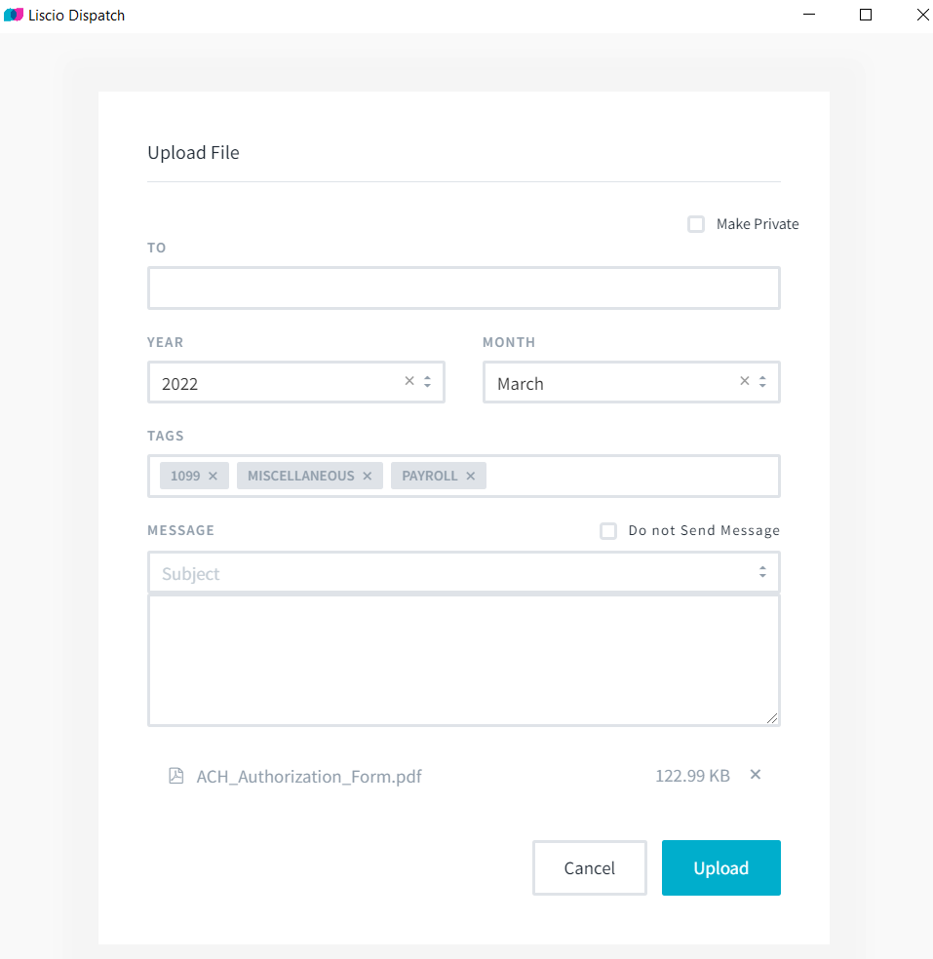The image size is (933, 959).
Task: Maximize the Liscio Dispatch window
Action: pyautogui.click(x=866, y=15)
